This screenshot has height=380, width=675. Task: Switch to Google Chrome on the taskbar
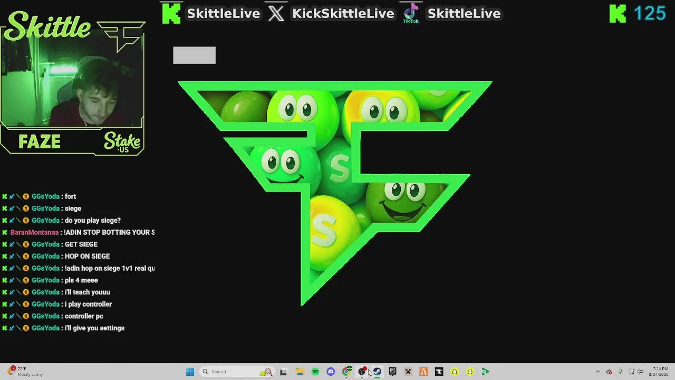(x=346, y=372)
